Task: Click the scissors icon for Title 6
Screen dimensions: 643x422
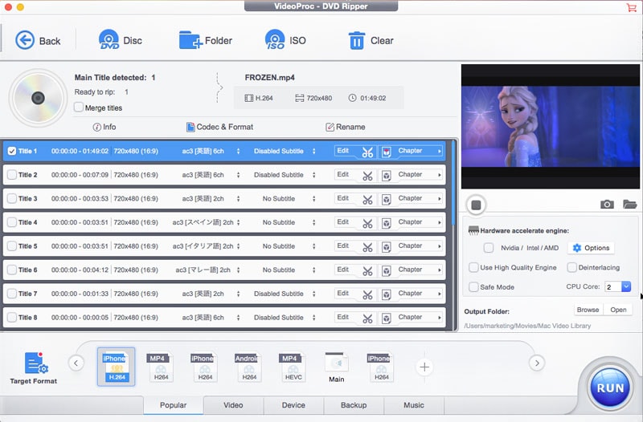Action: (x=367, y=271)
